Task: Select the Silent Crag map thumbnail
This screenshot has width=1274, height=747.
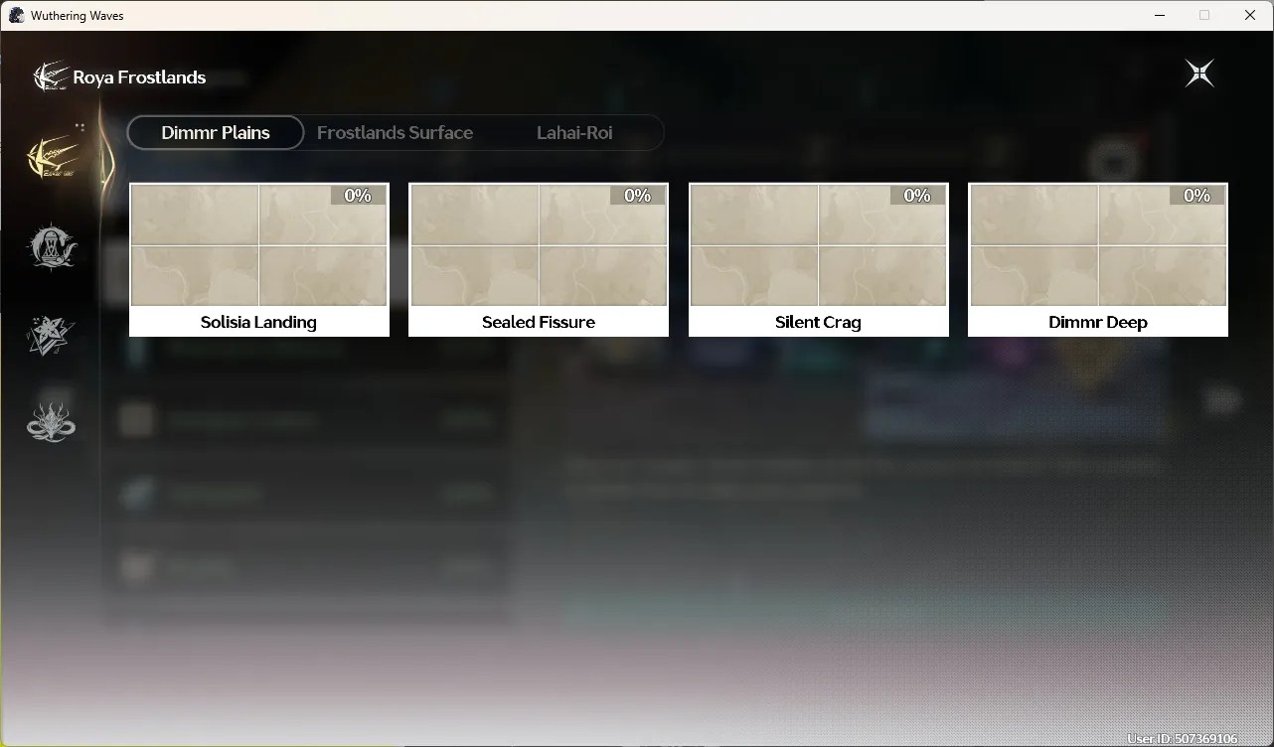Action: pyautogui.click(x=819, y=244)
